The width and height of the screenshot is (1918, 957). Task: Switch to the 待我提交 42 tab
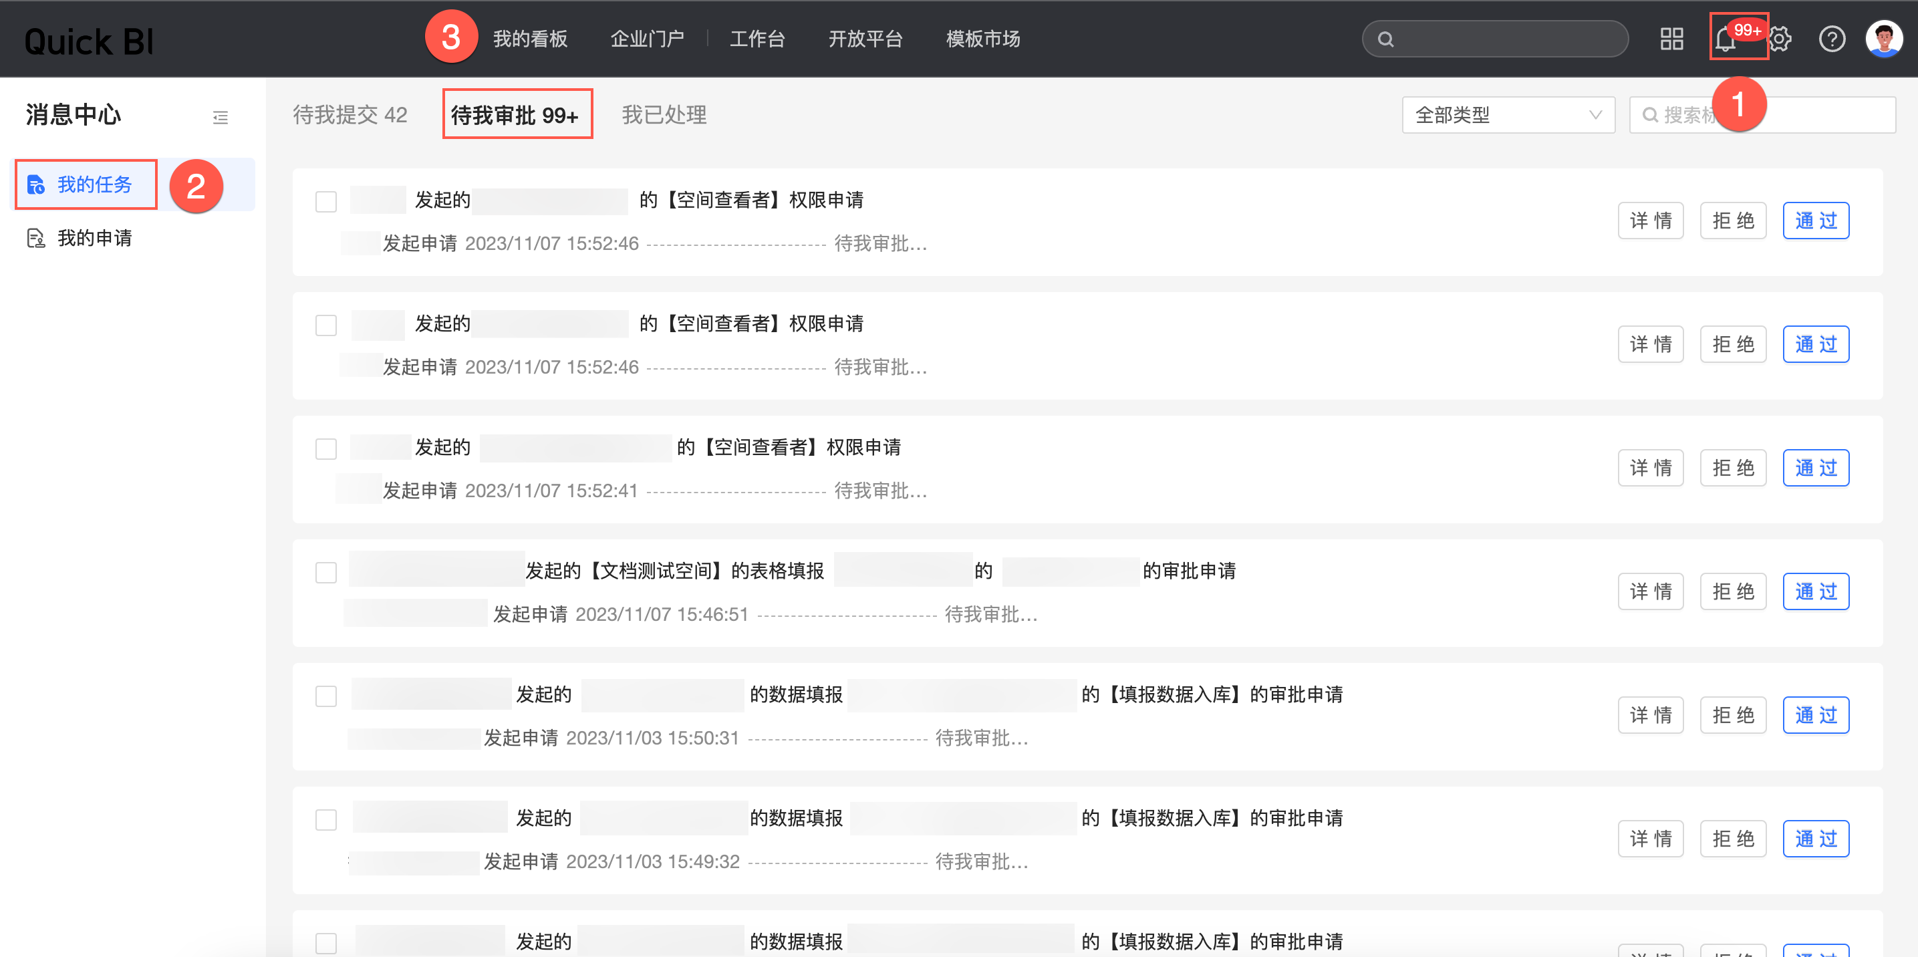pos(350,115)
